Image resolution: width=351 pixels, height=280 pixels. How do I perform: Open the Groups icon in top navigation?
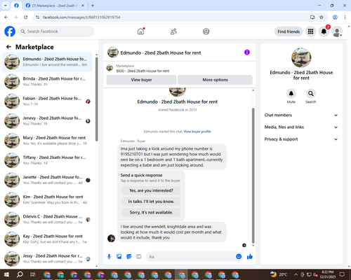tap(206, 31)
